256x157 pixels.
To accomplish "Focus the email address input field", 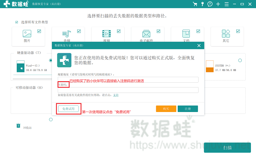I will pos(128,80).
